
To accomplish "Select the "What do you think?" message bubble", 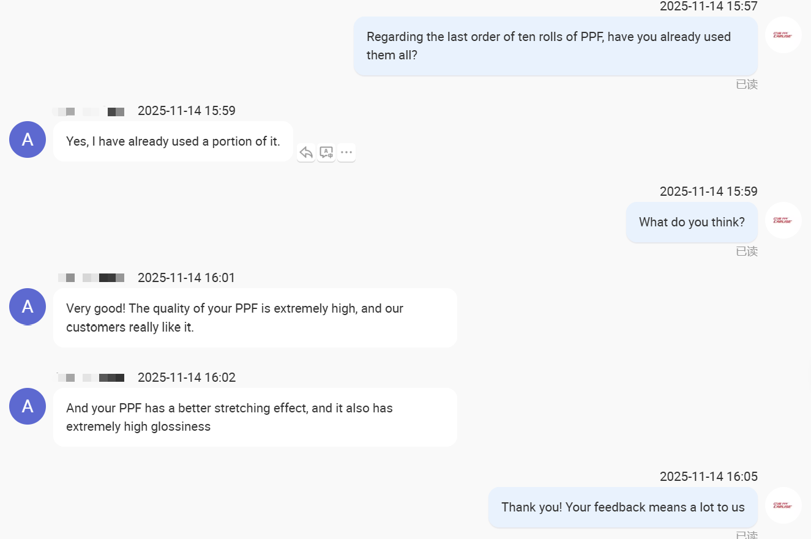I will coord(692,222).
